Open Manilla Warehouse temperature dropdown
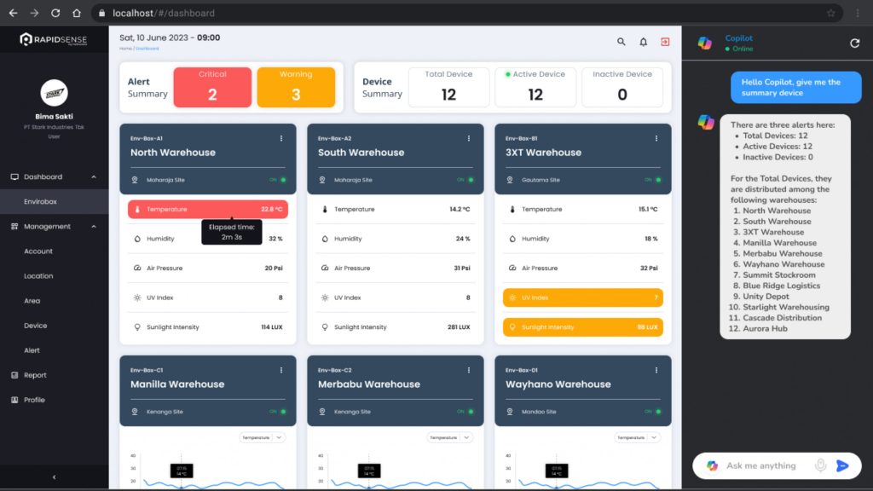 pyautogui.click(x=263, y=437)
